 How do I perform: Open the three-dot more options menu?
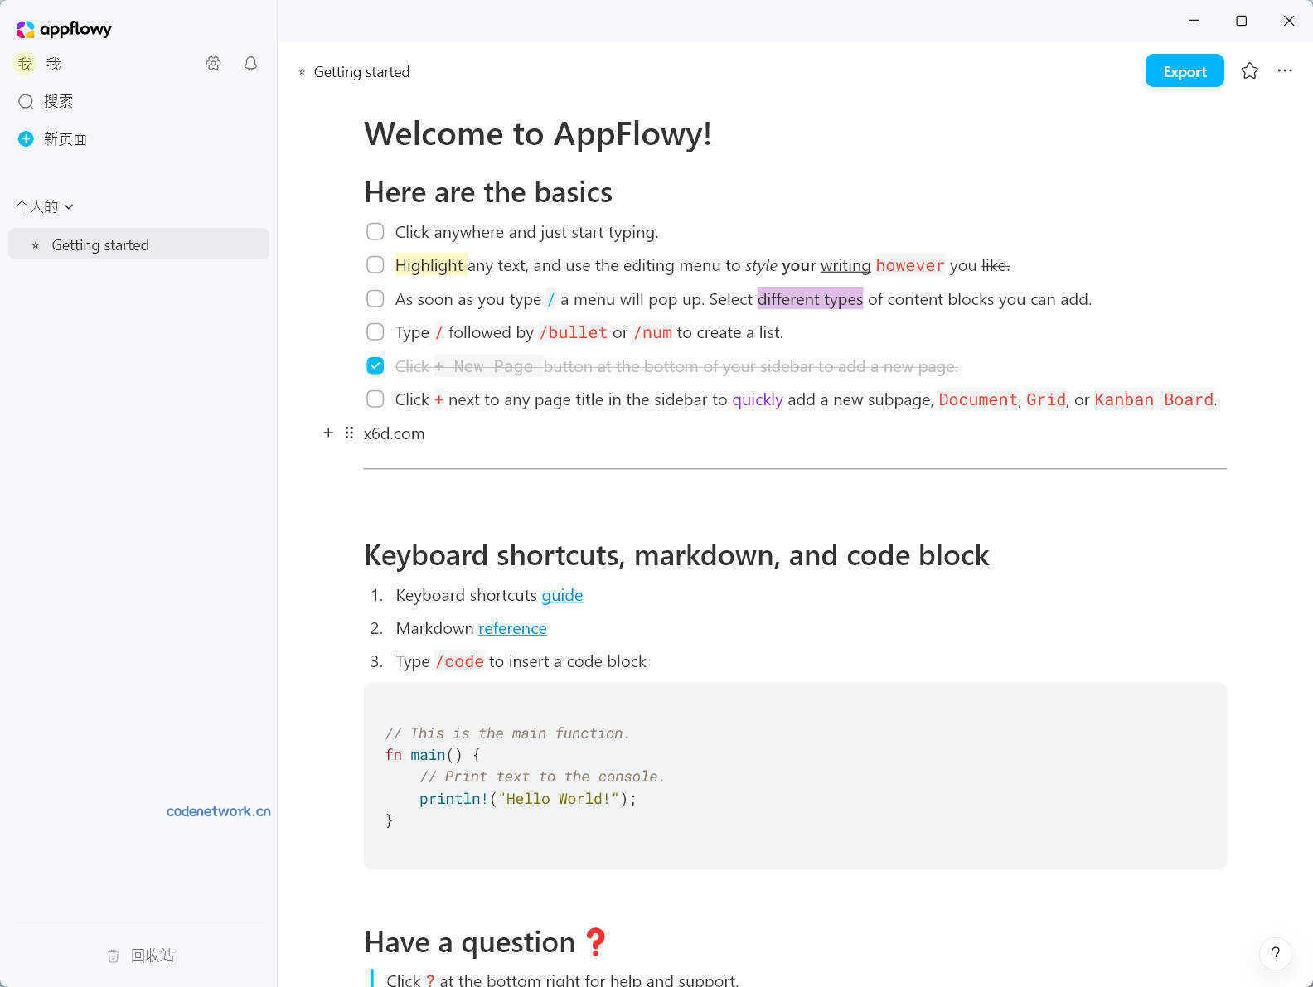[1285, 71]
